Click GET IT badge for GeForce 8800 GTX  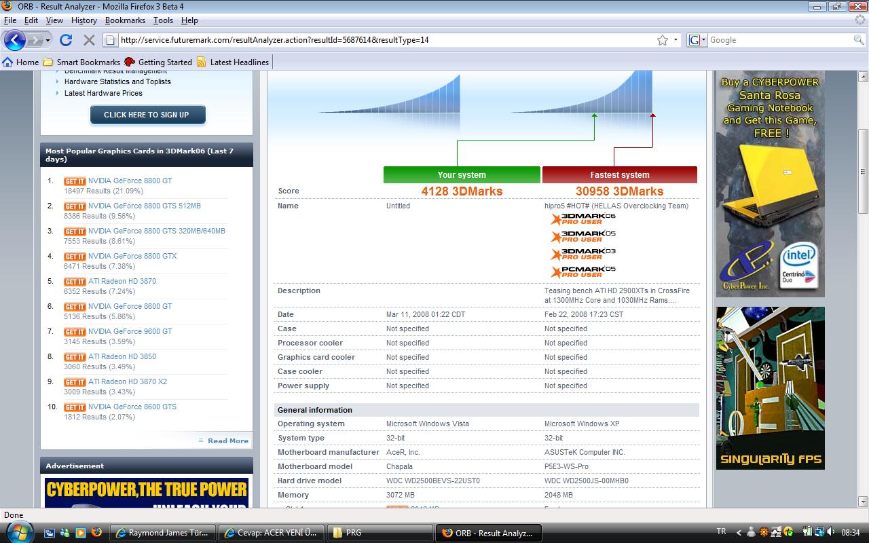(75, 257)
